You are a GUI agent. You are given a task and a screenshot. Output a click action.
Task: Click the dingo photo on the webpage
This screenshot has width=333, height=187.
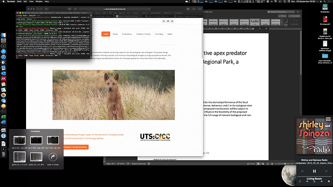(113, 95)
